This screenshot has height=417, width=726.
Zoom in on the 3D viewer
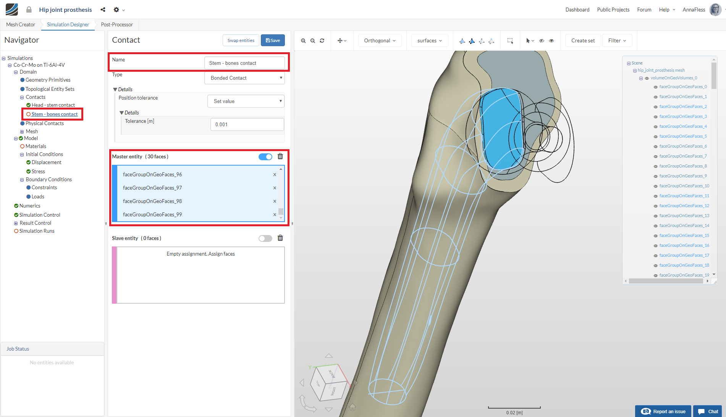303,41
